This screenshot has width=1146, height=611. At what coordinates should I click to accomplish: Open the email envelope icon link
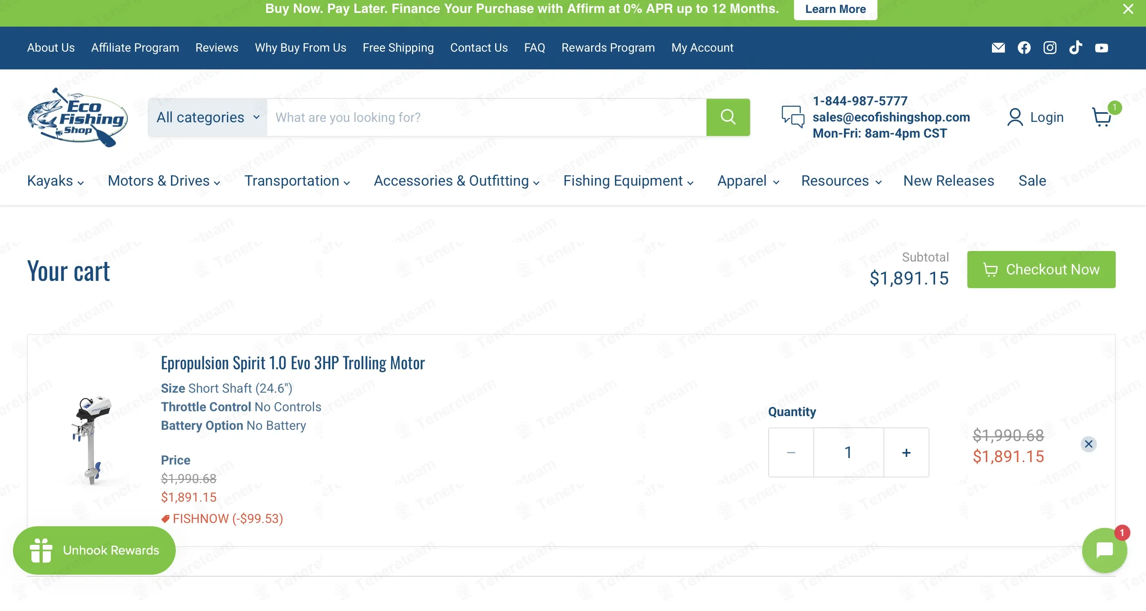(998, 48)
